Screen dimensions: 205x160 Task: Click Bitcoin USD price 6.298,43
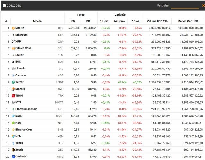tap(73, 28)
